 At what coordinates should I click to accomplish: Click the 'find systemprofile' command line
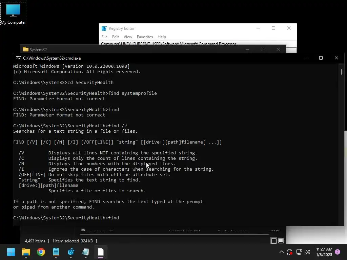click(x=85, y=93)
